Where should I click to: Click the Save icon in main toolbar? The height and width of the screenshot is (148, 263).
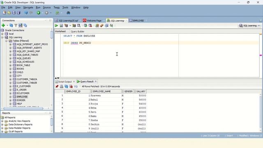(x=14, y=13)
